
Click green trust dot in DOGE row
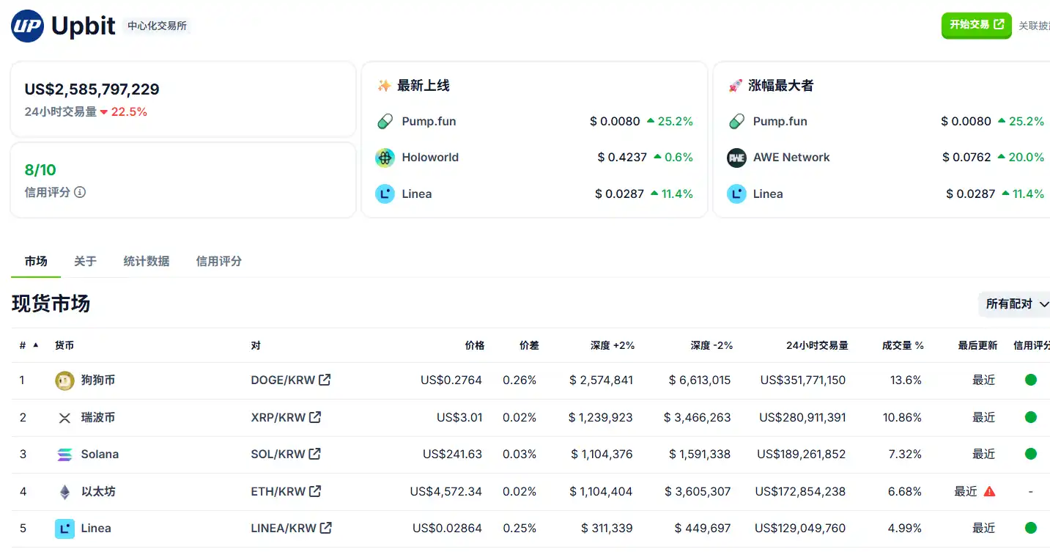pos(1031,380)
